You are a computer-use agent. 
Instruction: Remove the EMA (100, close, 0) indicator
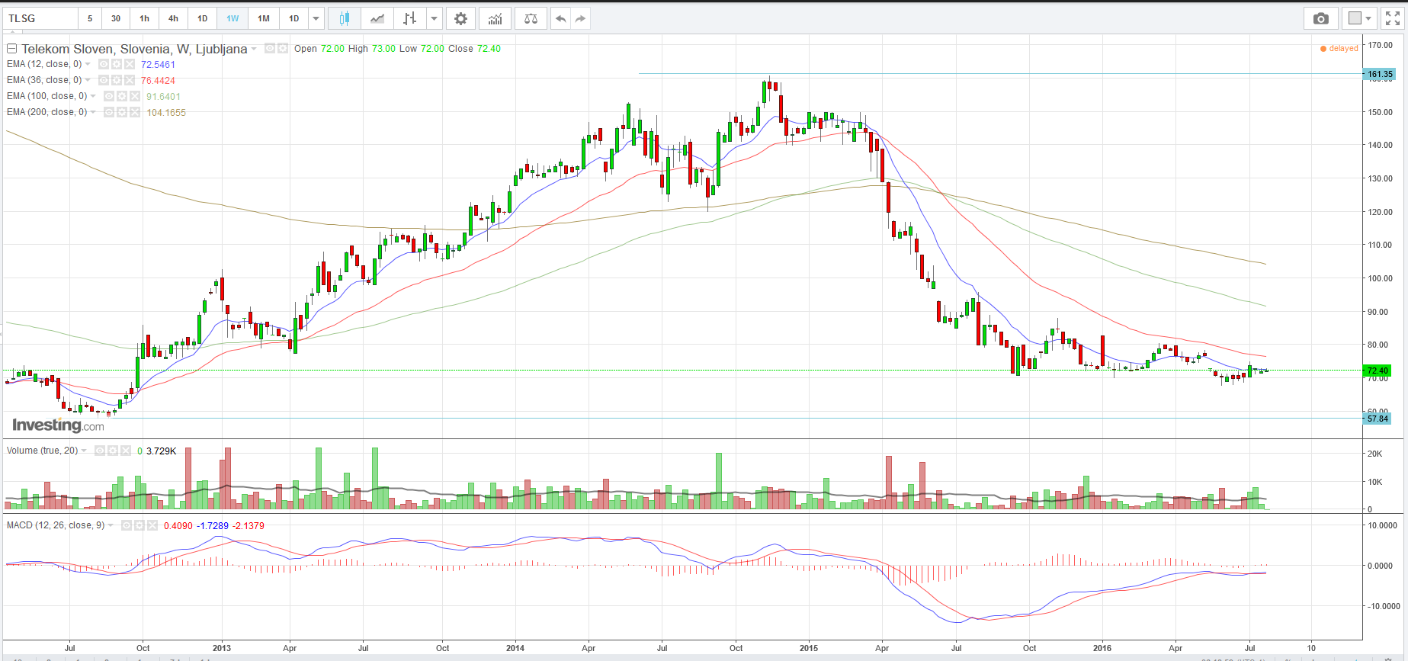(x=135, y=96)
